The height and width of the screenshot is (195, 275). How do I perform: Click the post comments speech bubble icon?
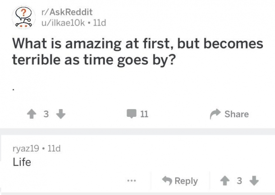(131, 114)
